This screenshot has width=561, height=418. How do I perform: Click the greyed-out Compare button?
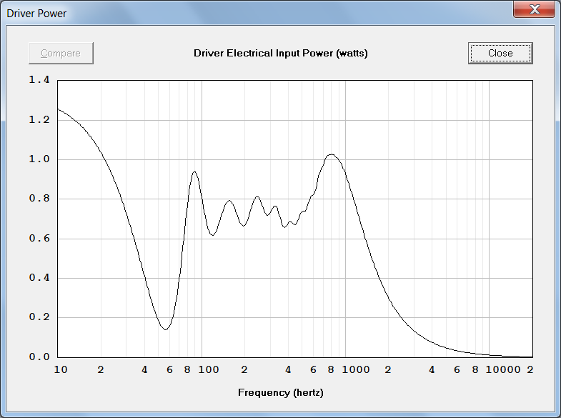[x=61, y=54]
